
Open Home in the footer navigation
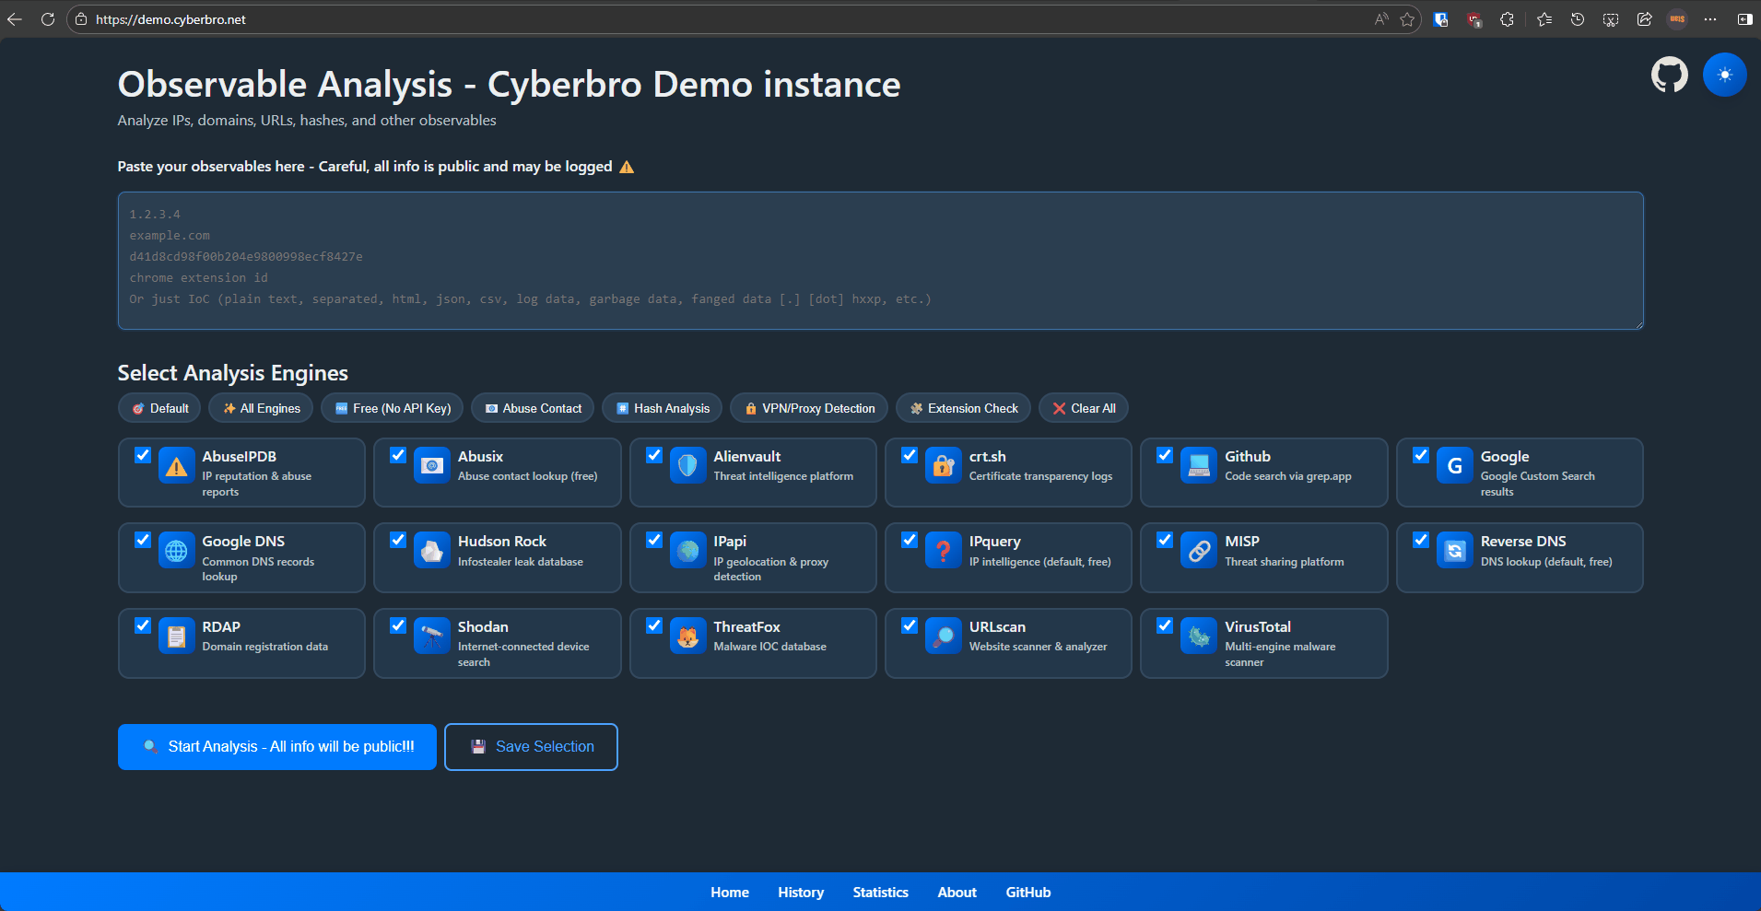[x=730, y=892]
